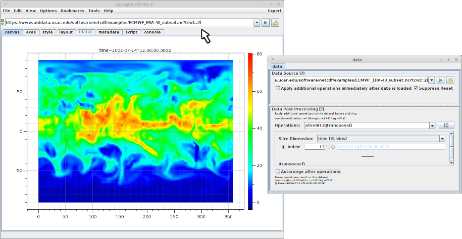This screenshot has width=462, height=239.
Task: Click the plot title time=2002-07-14T12:00:00.000Z
Action: pos(135,50)
